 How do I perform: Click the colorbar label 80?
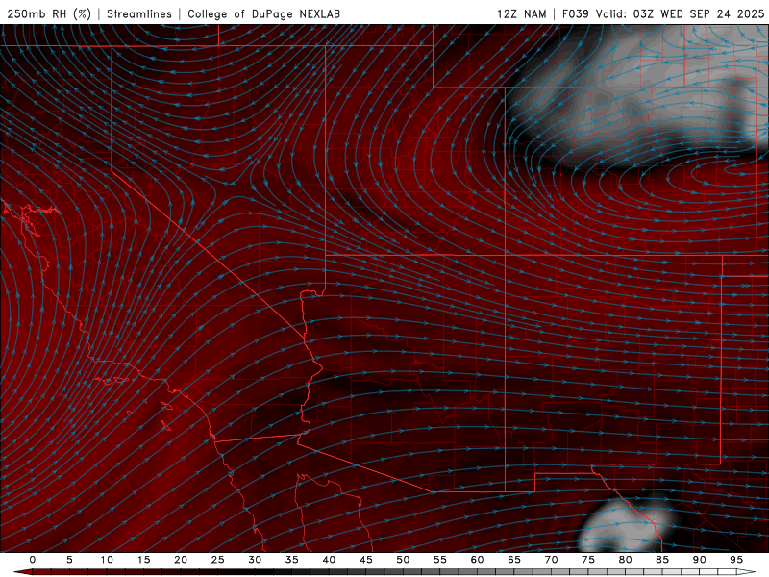click(625, 560)
